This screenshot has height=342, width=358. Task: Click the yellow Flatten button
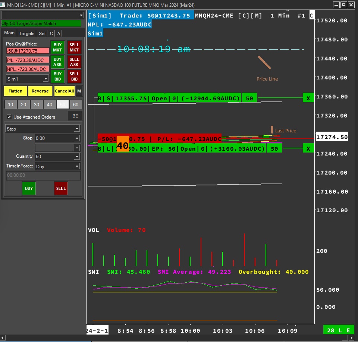point(15,91)
